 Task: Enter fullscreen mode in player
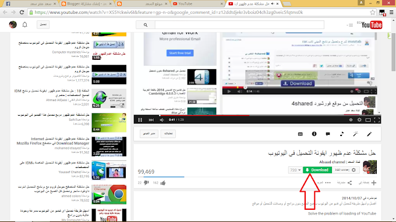(x=377, y=120)
